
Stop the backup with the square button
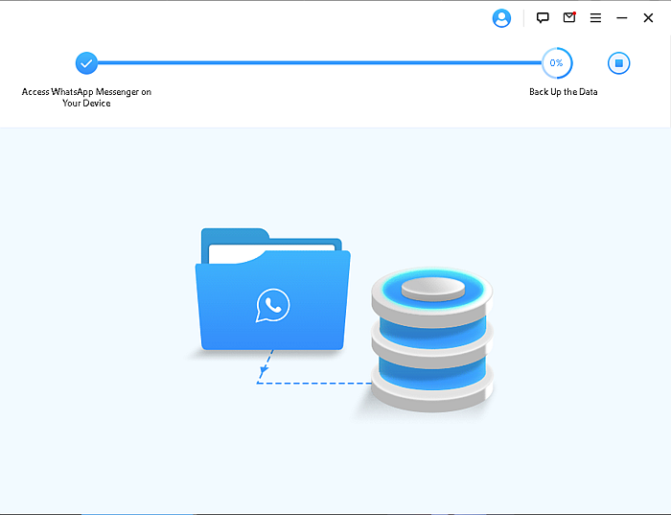619,63
